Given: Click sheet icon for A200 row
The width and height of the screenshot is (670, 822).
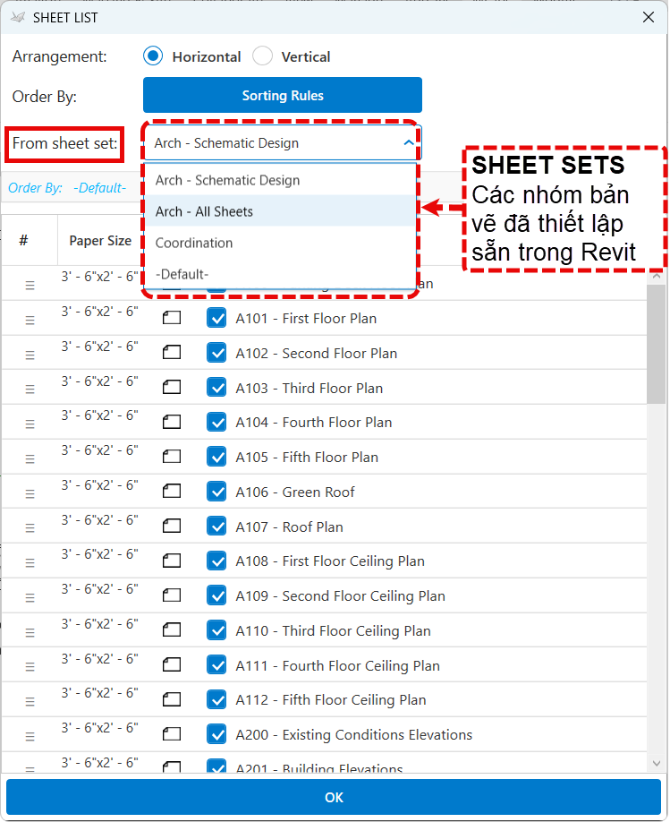Looking at the screenshot, I should click(x=172, y=734).
